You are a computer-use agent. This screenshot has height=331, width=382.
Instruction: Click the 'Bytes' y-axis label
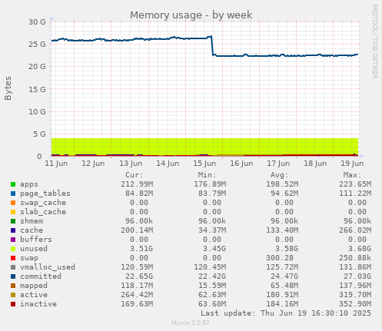8,88
